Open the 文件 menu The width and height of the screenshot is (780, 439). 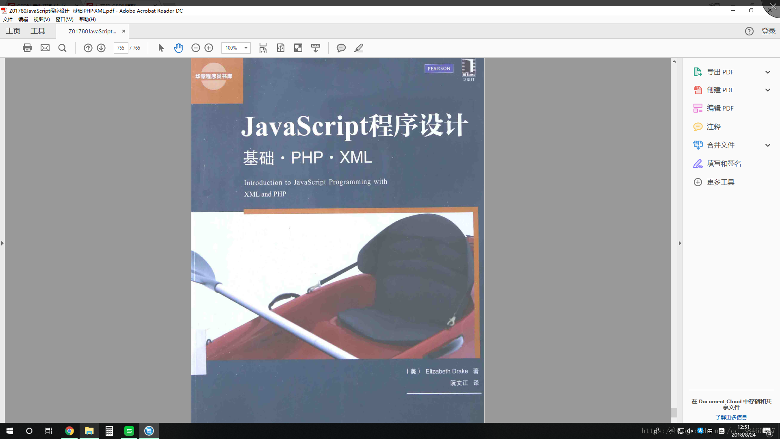click(8, 19)
